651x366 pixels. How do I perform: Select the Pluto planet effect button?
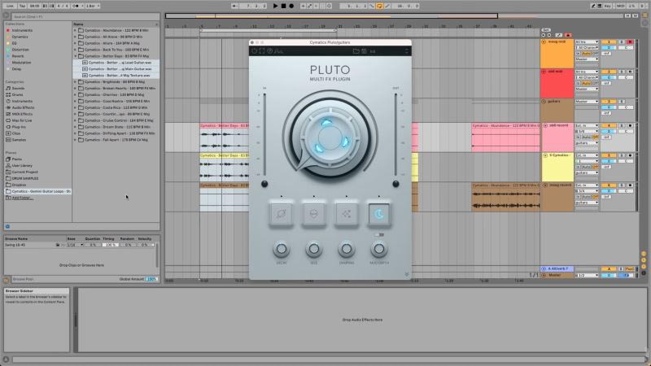coord(281,214)
